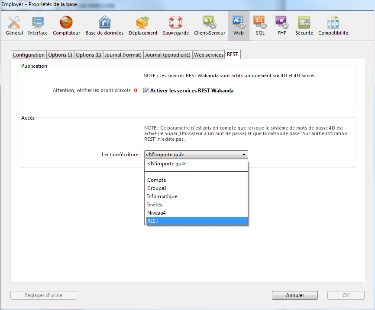Choose the Compta group
Viewport: 375px width, 310px height.
pyautogui.click(x=197, y=180)
